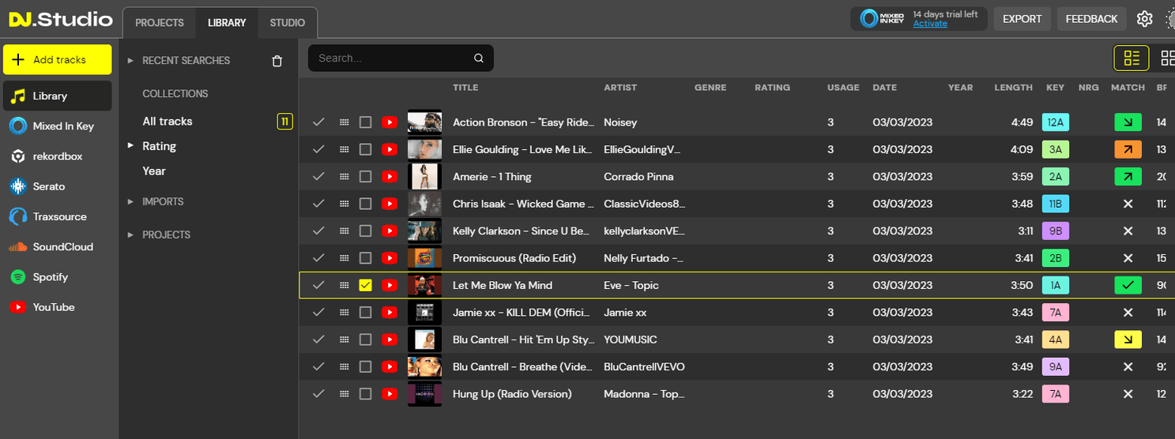Click Let Me Blow Ya Mind thumbnail
The image size is (1175, 439).
424,285
